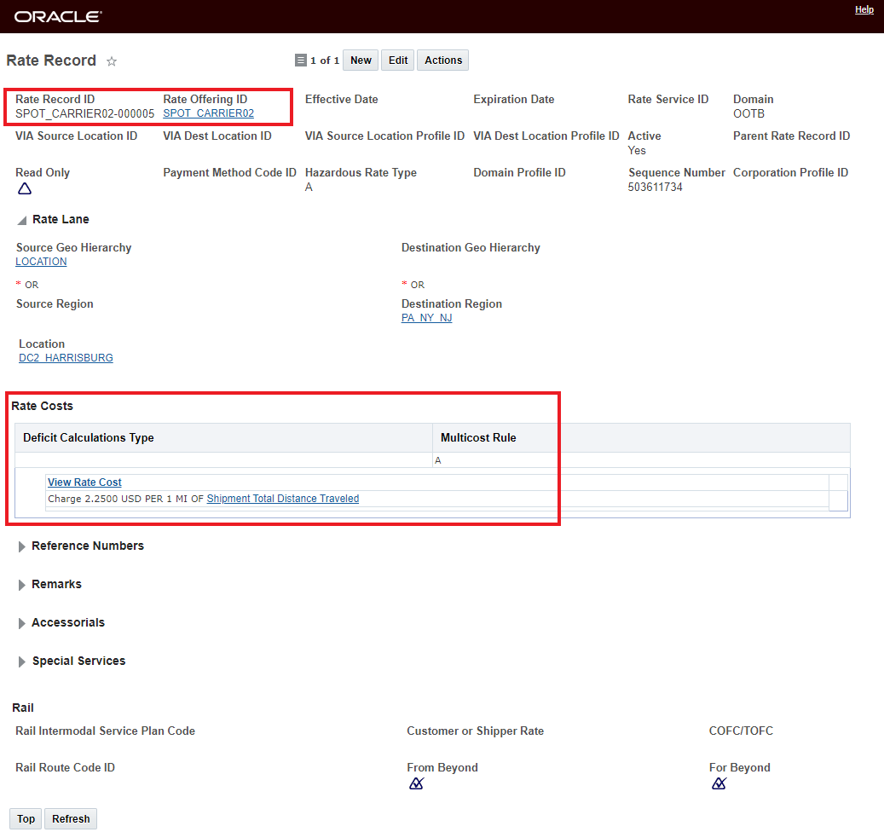The image size is (884, 832).
Task: Expand the Reference Numbers section
Action: (21, 546)
